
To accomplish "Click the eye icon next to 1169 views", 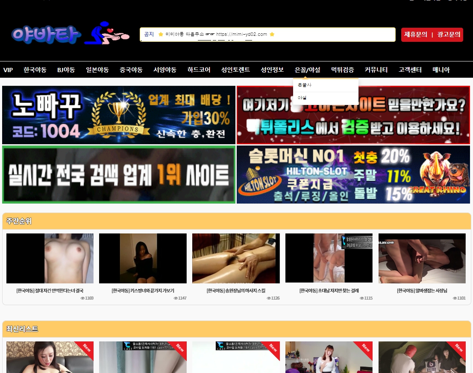I will [82, 298].
